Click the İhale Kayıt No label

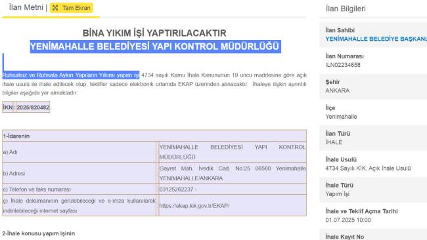click(x=344, y=237)
